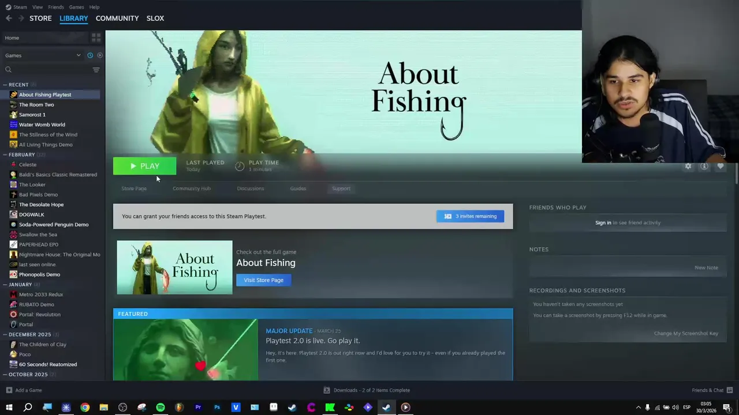
Task: Click Change My Screenshot Key
Action: [x=686, y=333]
